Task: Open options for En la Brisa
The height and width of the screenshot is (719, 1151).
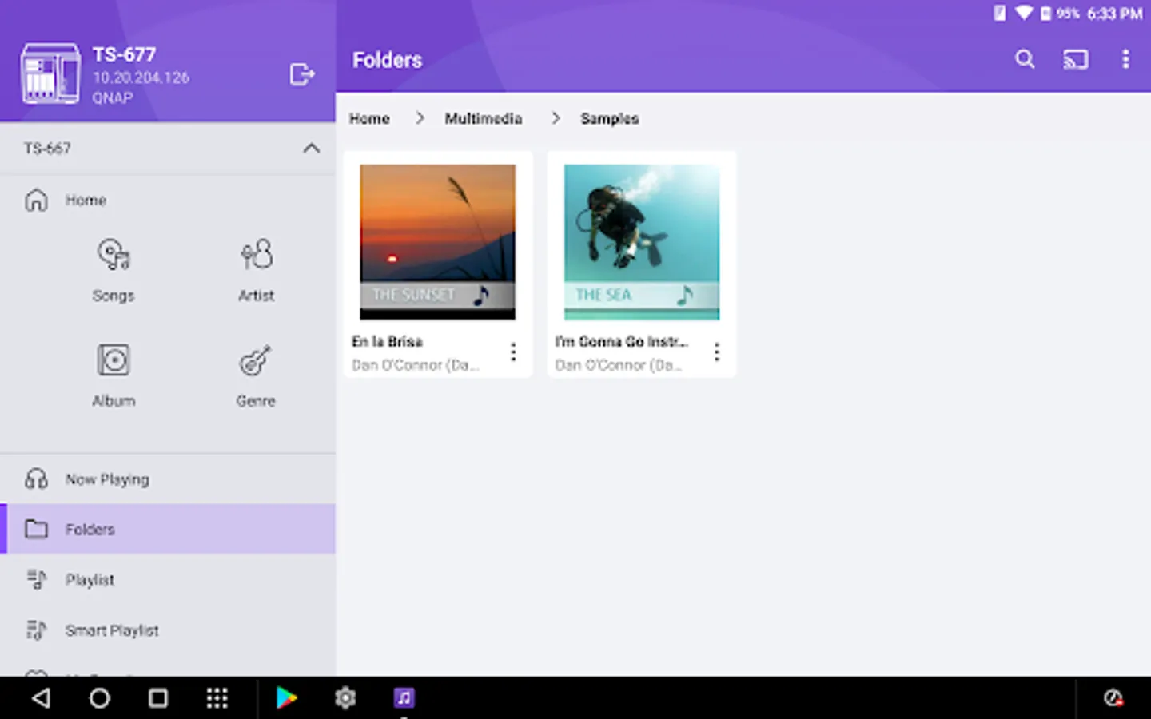Action: point(513,352)
